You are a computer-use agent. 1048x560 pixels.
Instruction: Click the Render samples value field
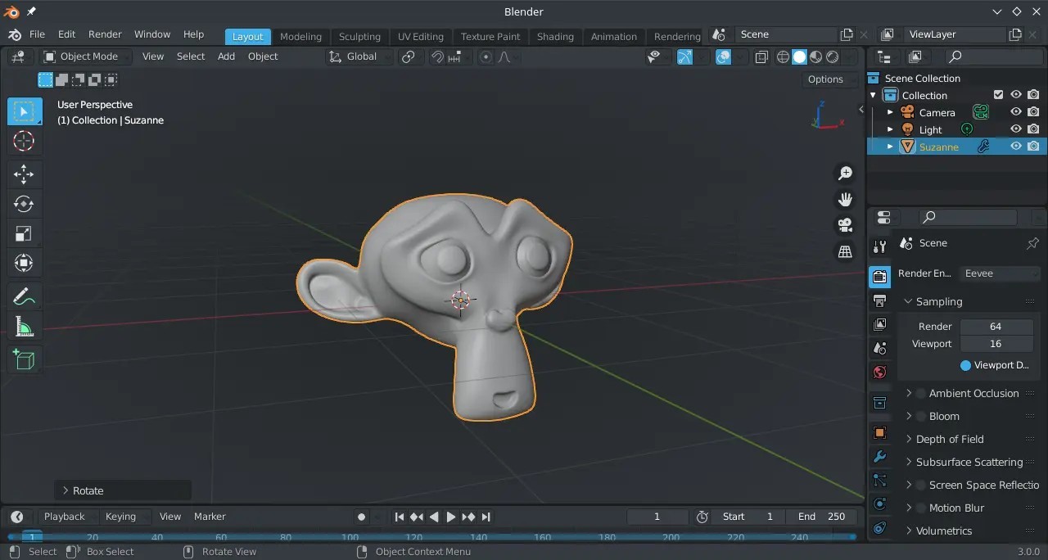pos(996,326)
